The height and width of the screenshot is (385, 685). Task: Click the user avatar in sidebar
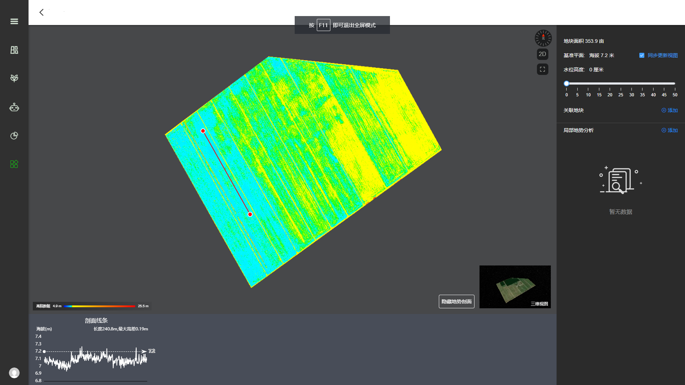[x=14, y=373]
